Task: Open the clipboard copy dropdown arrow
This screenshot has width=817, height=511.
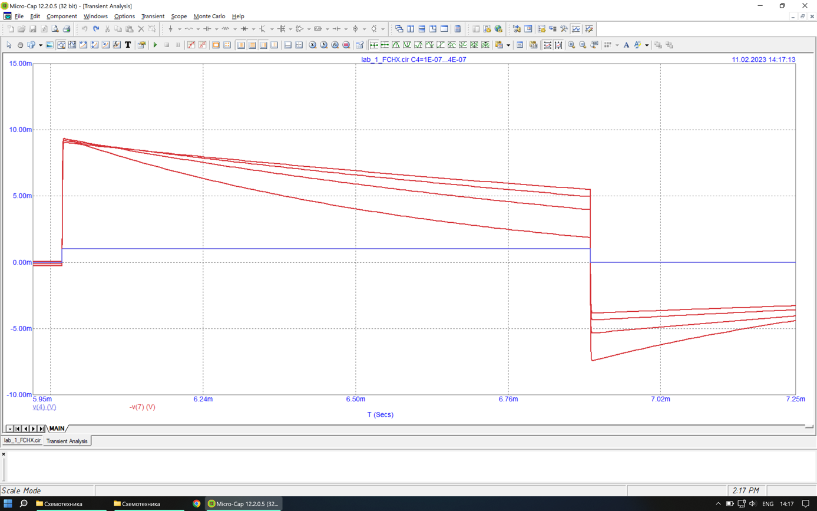Action: (x=508, y=45)
